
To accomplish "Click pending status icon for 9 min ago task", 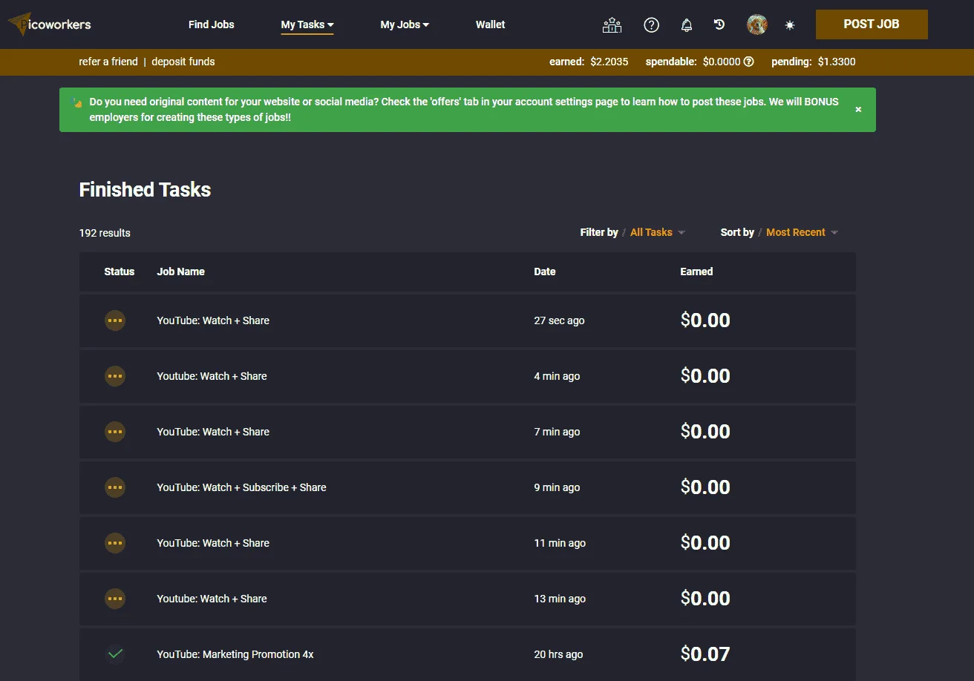I will (115, 487).
